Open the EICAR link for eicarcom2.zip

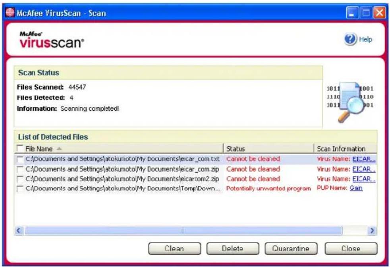click(x=364, y=179)
